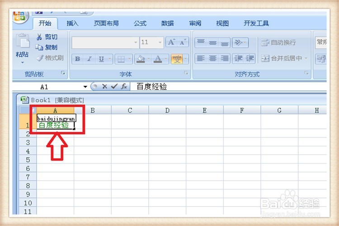
Task: Click the Select All corner button
Action: pos(28,110)
